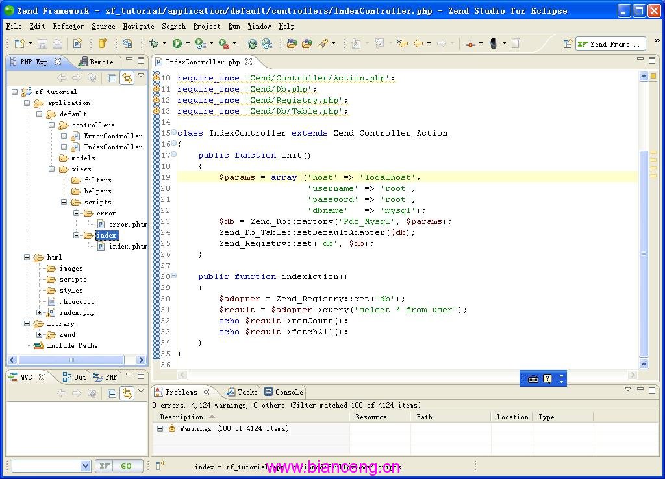Click the red network node toolbar icon
The height and width of the screenshot is (479, 665).
pos(470,43)
